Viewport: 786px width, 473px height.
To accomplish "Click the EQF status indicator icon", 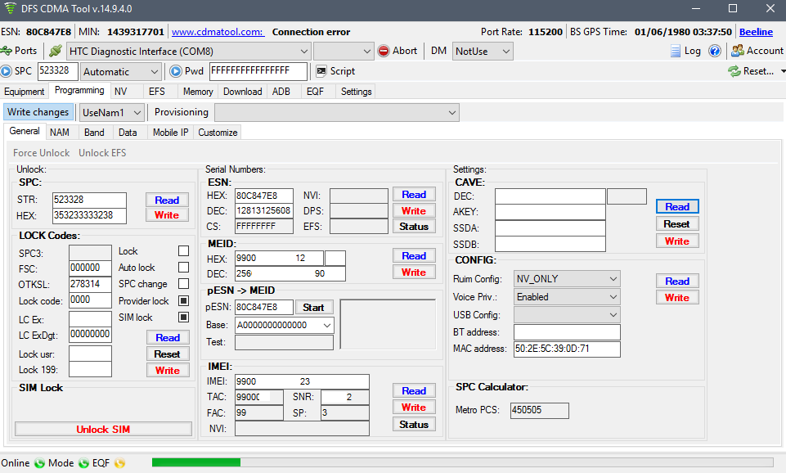I will 119,463.
